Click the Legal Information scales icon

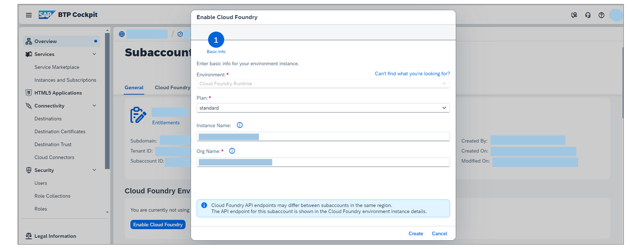click(28, 236)
